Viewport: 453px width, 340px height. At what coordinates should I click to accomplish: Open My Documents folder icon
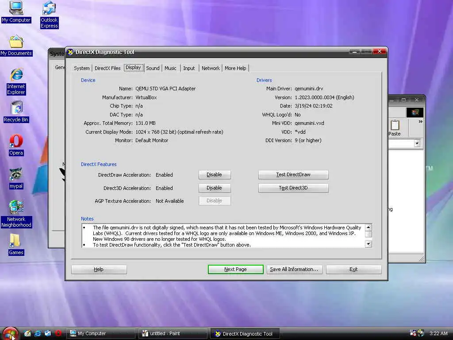point(16,46)
